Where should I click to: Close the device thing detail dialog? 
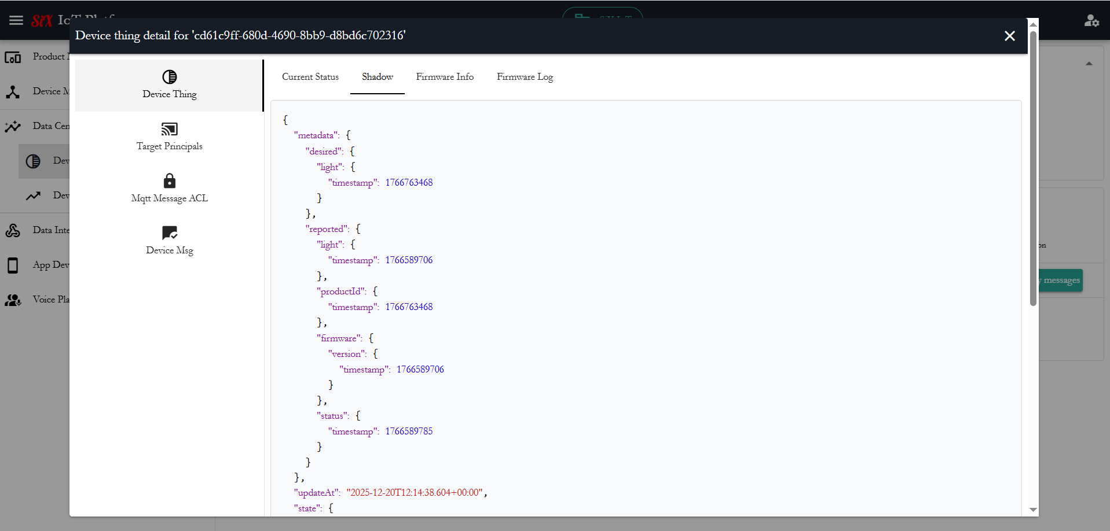[x=1010, y=36]
